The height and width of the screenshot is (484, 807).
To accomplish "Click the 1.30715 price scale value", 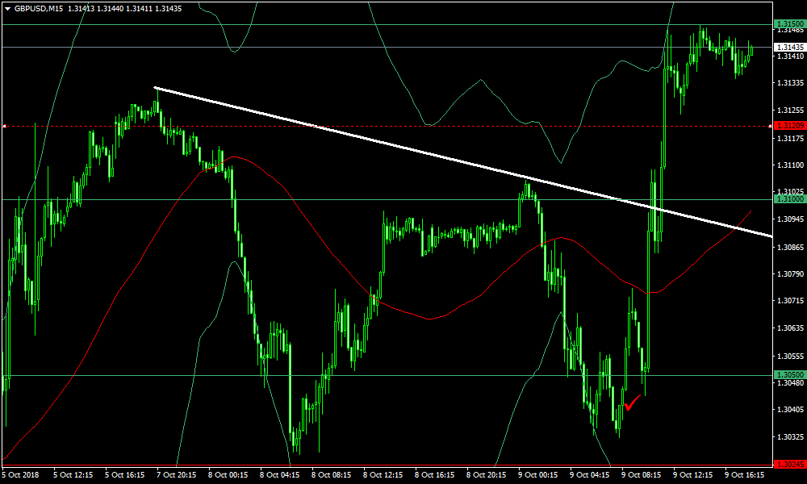I will coord(791,300).
